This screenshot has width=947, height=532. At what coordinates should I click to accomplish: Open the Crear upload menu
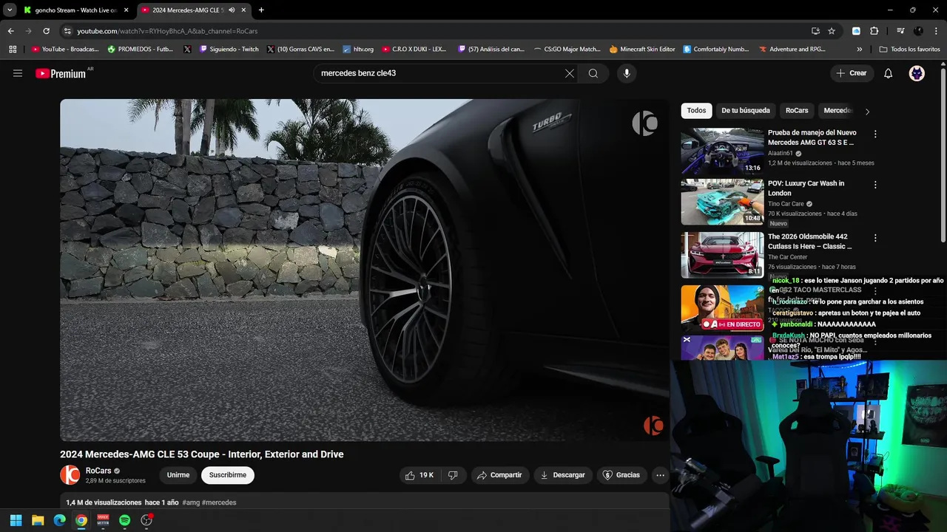pyautogui.click(x=852, y=73)
